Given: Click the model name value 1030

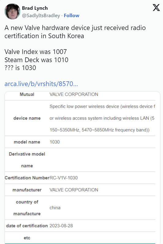Looking at the screenshot, I should pyautogui.click(x=55, y=142).
